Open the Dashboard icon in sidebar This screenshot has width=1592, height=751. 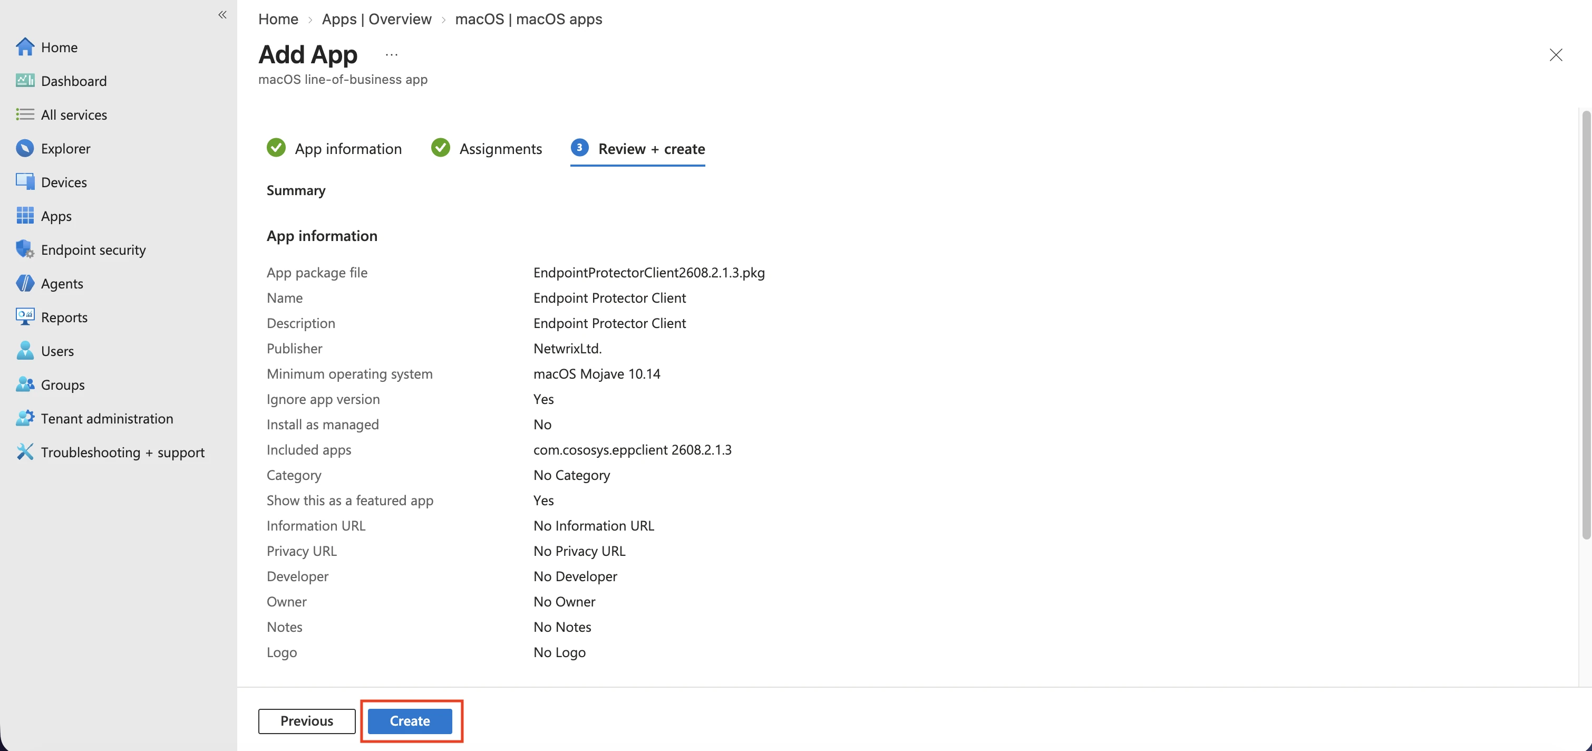pos(25,80)
